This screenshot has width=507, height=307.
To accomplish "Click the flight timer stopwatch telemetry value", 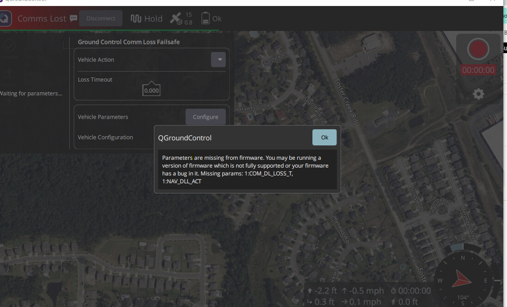I will pos(411,291).
